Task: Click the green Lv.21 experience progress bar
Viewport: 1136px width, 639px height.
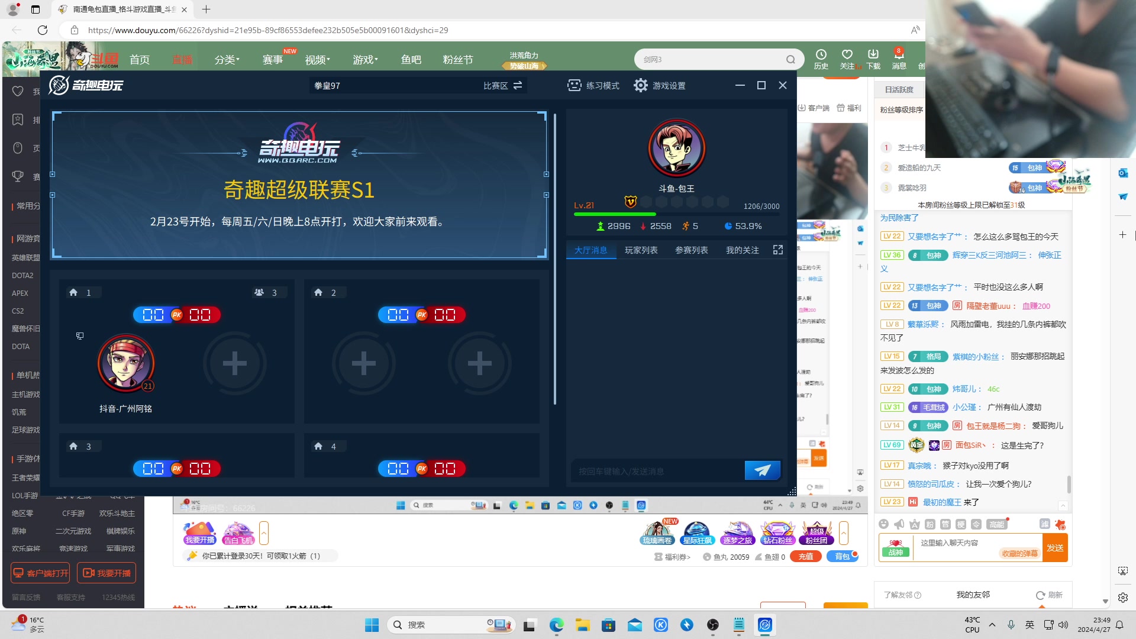Action: [615, 214]
